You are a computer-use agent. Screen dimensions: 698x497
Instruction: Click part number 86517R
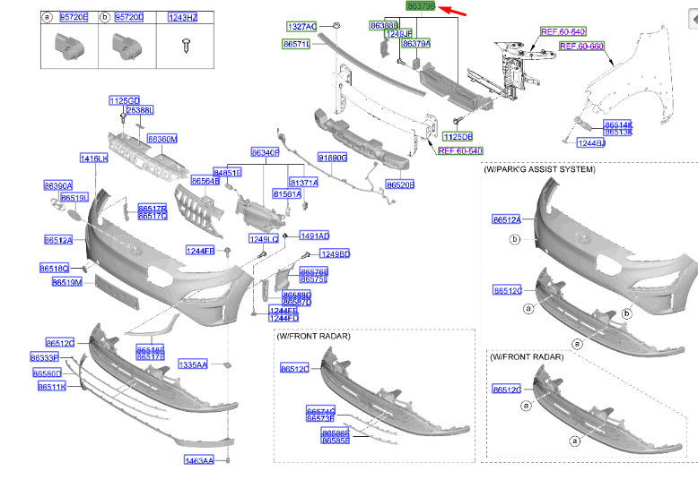(153, 209)
